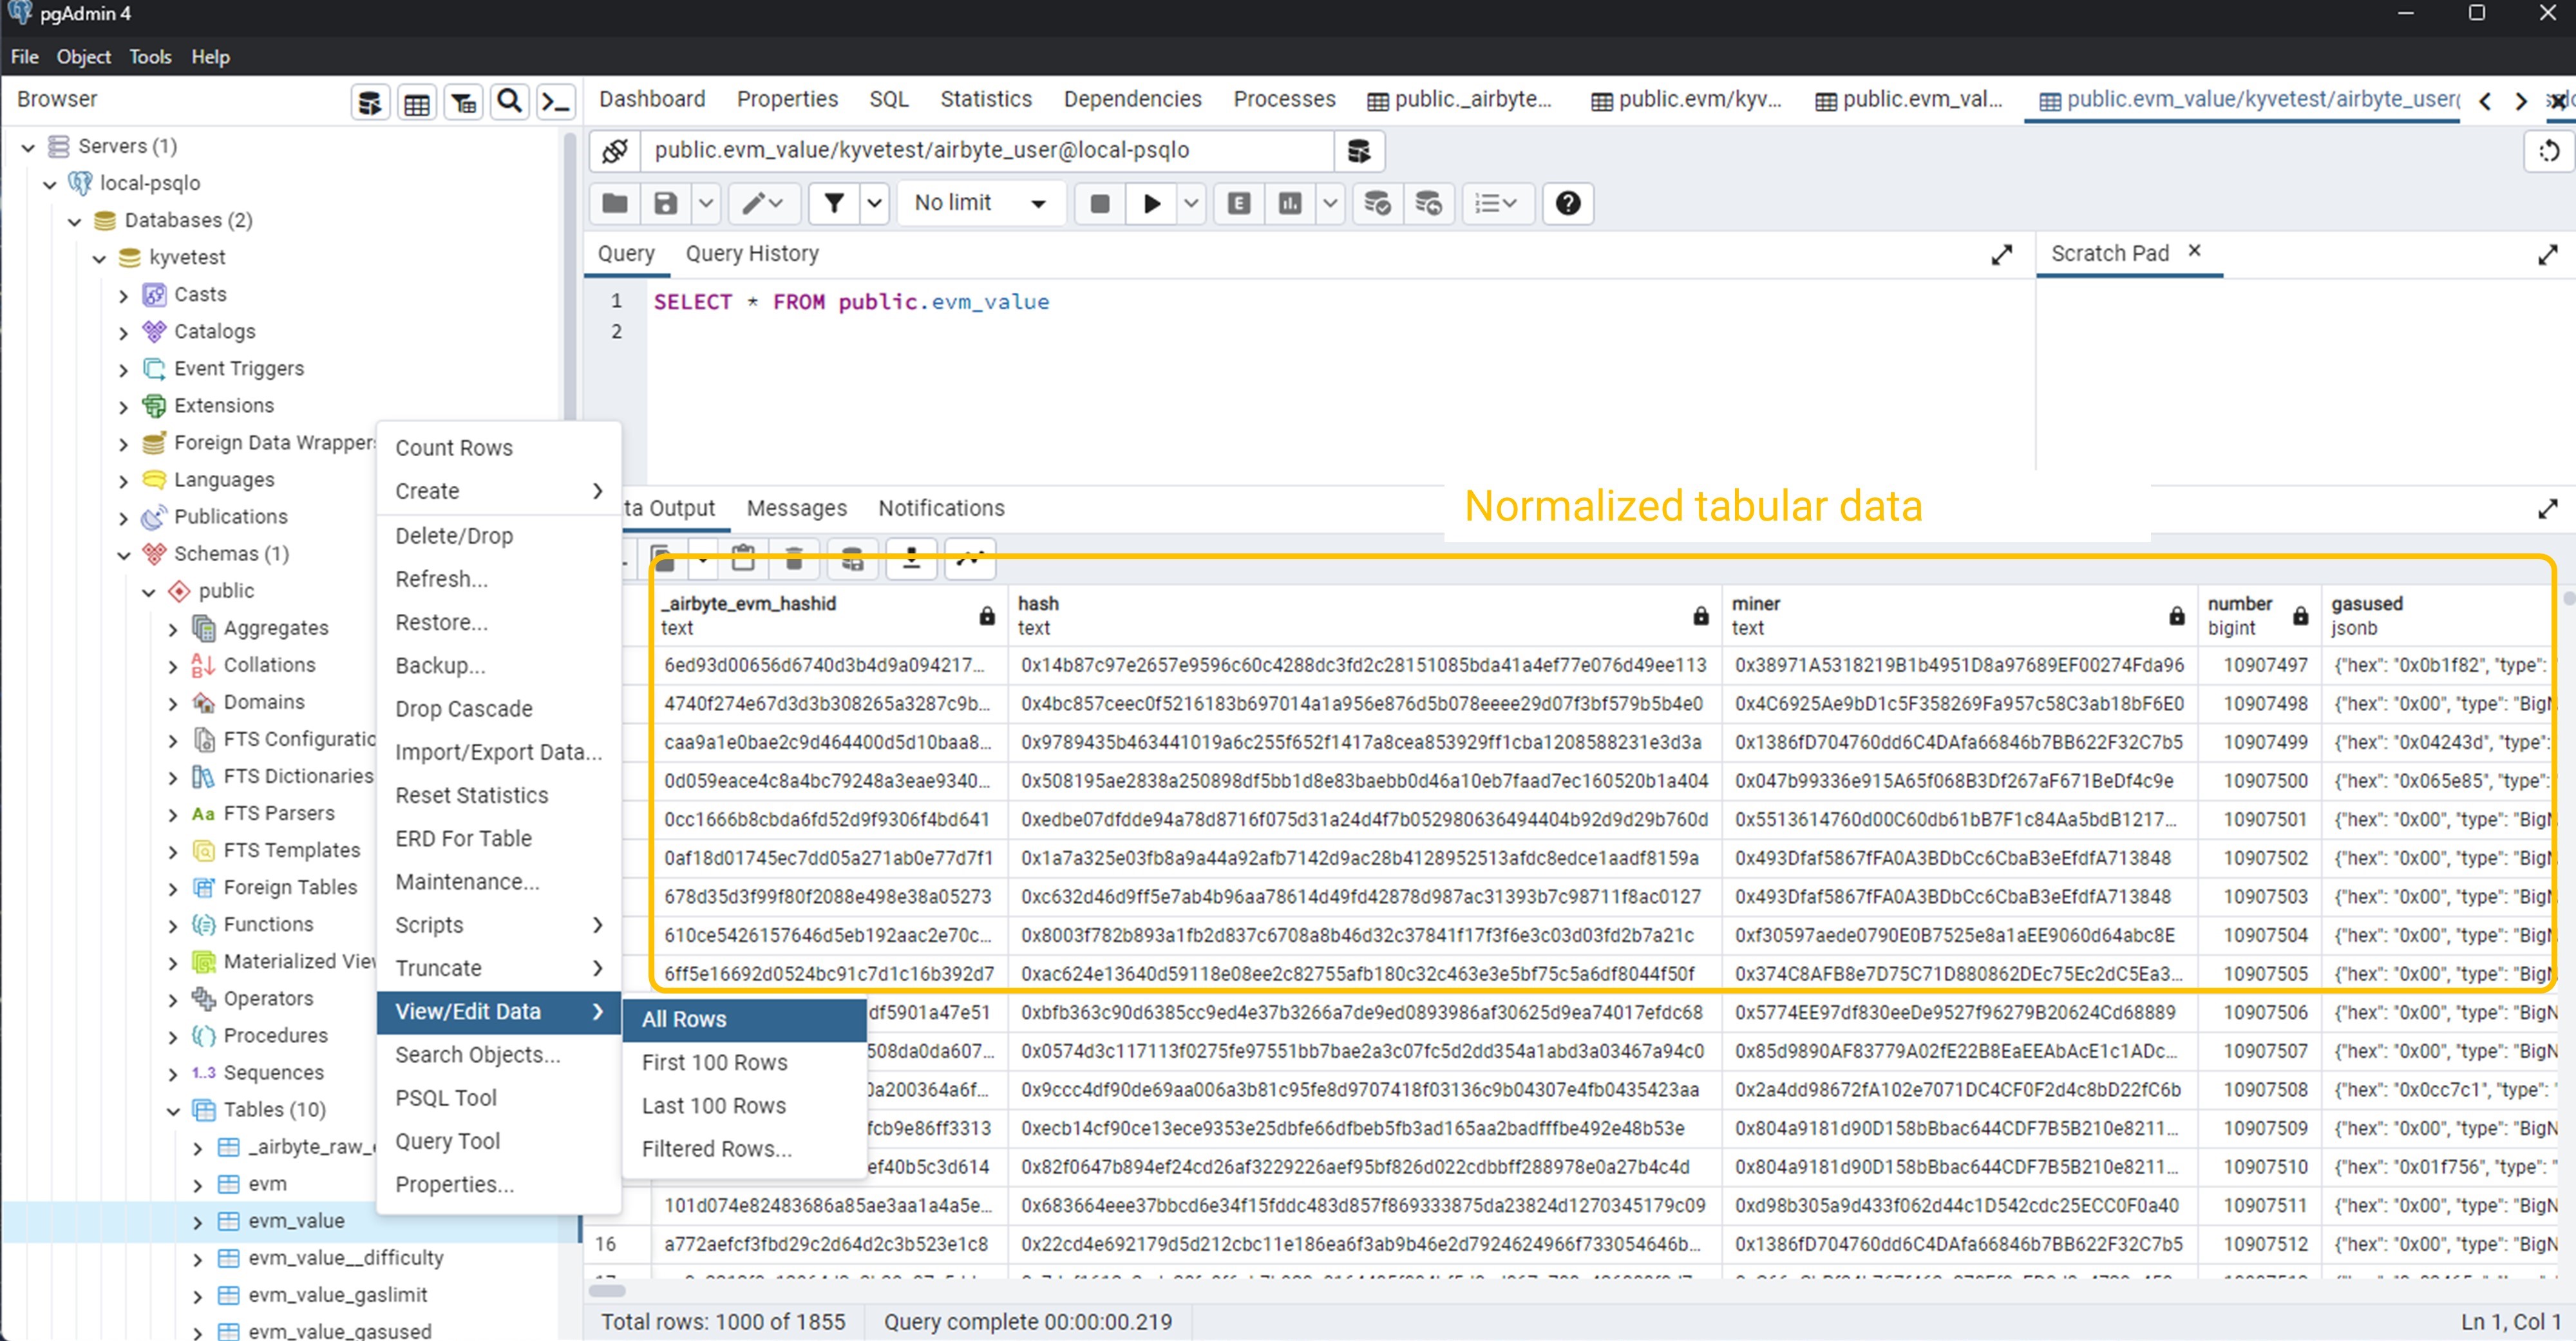
Task: Collapse the Schemas (1) tree node
Action: (124, 555)
